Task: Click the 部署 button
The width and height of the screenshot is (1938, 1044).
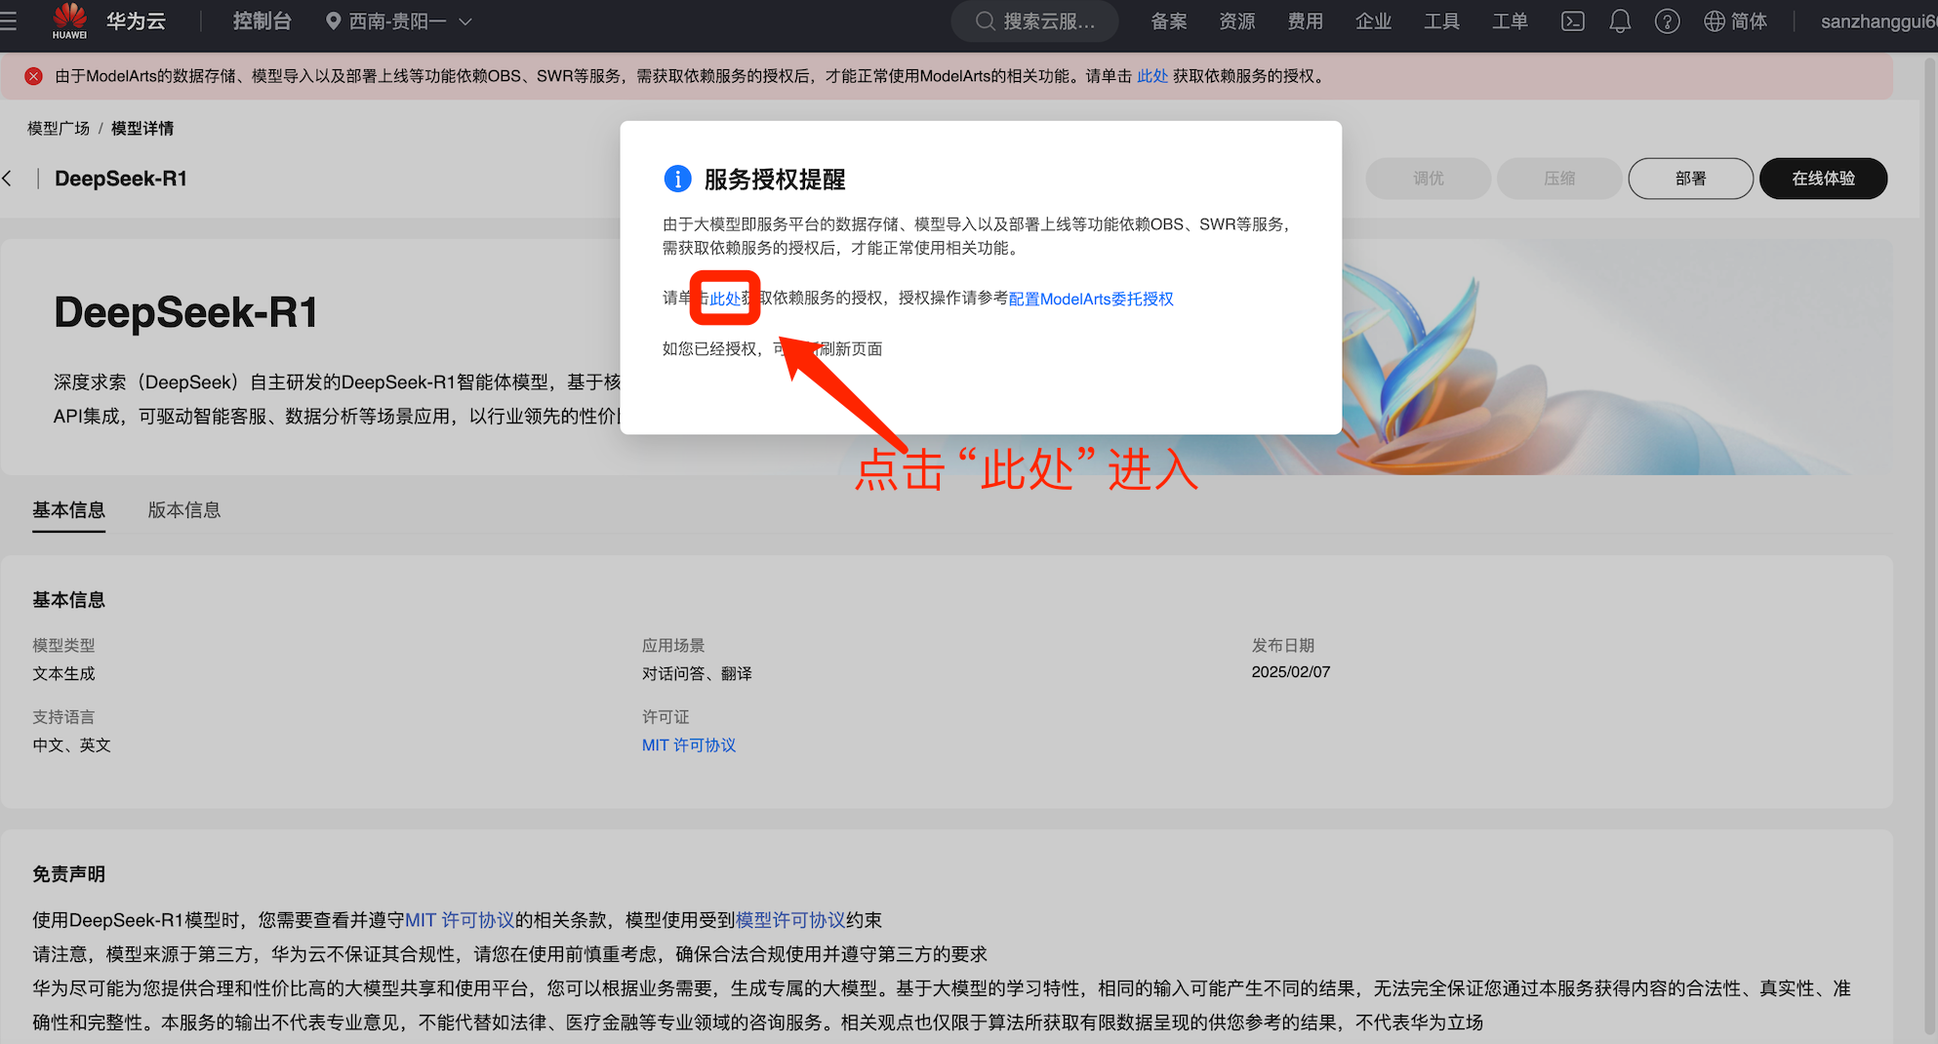Action: click(1690, 179)
